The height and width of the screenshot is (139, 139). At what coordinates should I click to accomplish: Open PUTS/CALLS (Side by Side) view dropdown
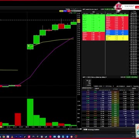97,77
